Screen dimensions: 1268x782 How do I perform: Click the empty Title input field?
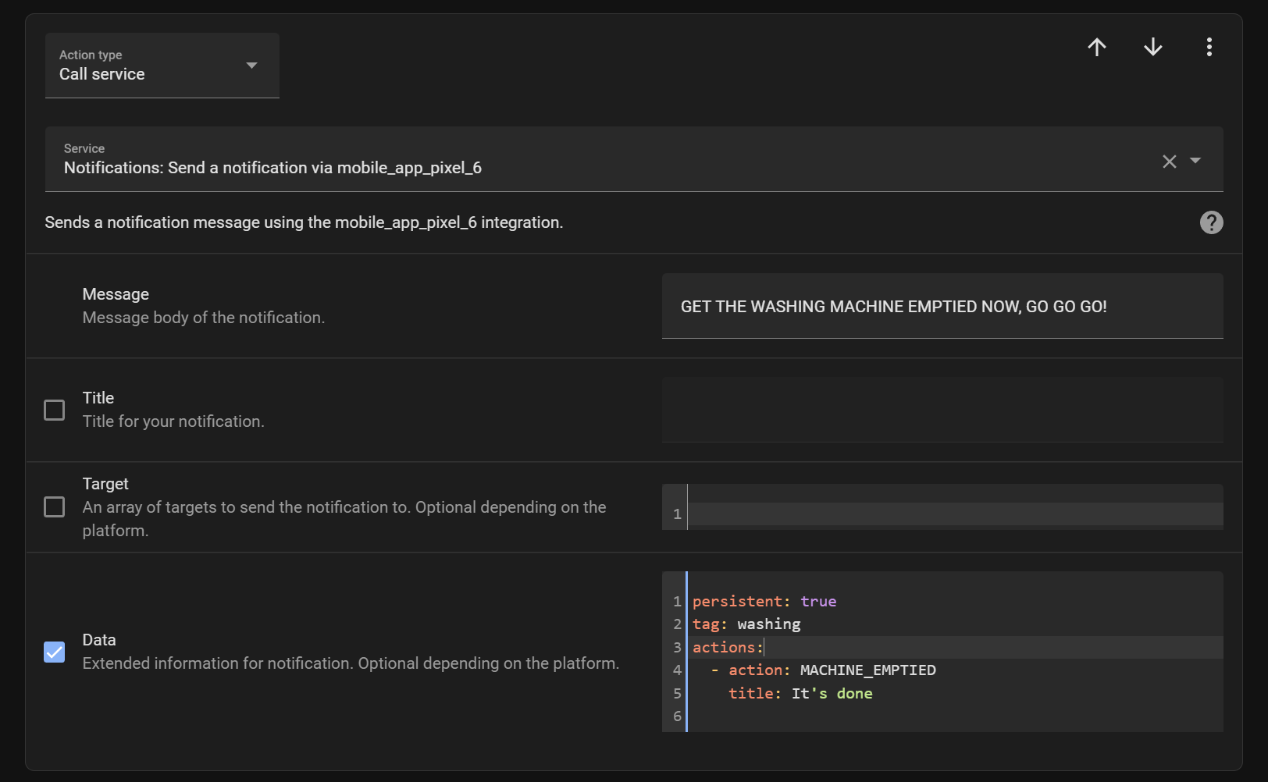(942, 411)
